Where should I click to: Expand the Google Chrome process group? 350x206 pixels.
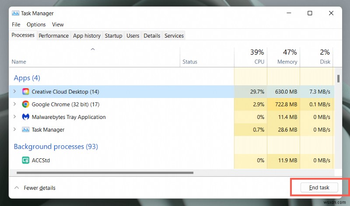click(x=15, y=104)
